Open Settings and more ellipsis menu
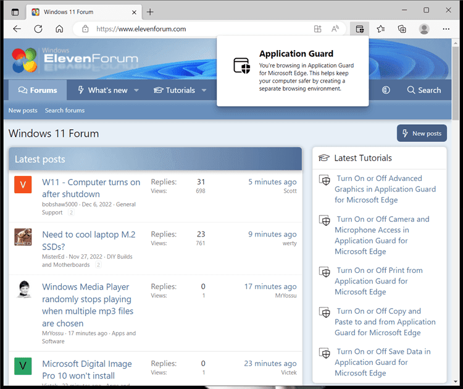Viewport: 463px width, 389px height. pos(446,29)
